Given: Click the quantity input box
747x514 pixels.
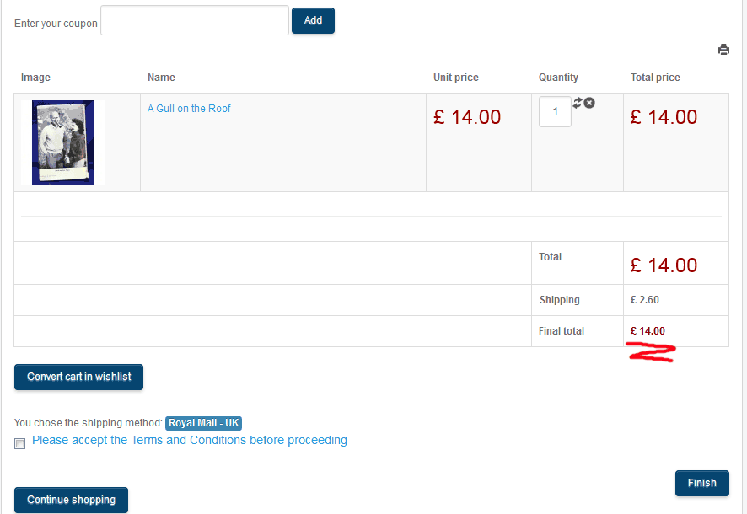Looking at the screenshot, I should (555, 112).
